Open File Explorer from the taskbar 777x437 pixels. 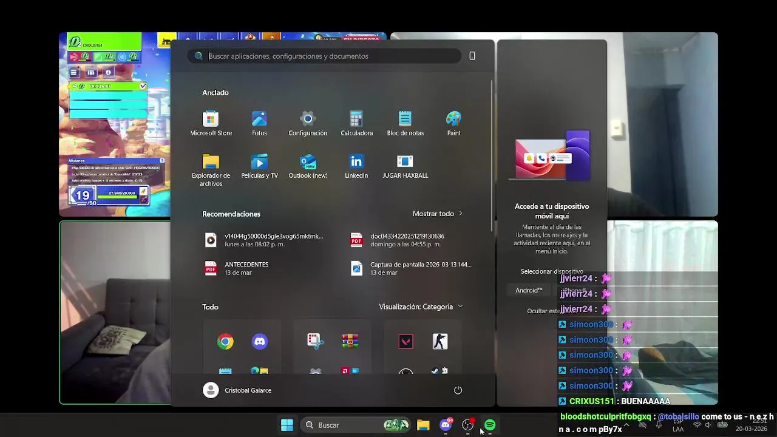423,425
